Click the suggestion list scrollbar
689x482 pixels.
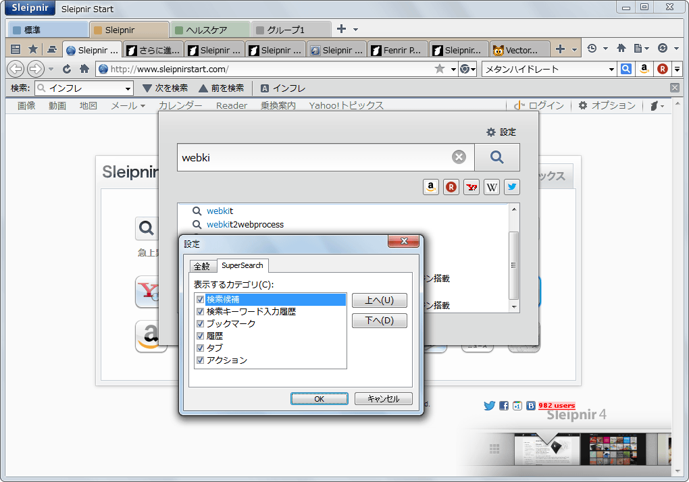point(513,265)
